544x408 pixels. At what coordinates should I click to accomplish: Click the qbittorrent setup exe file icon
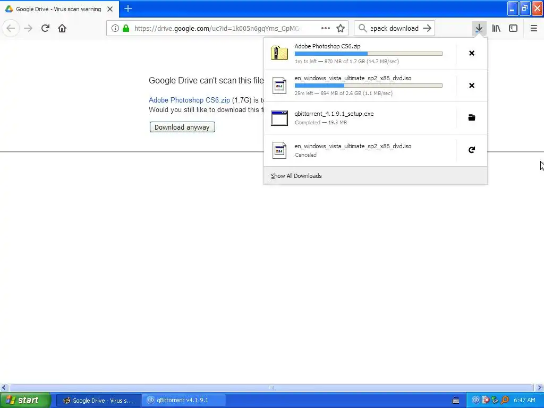point(279,118)
